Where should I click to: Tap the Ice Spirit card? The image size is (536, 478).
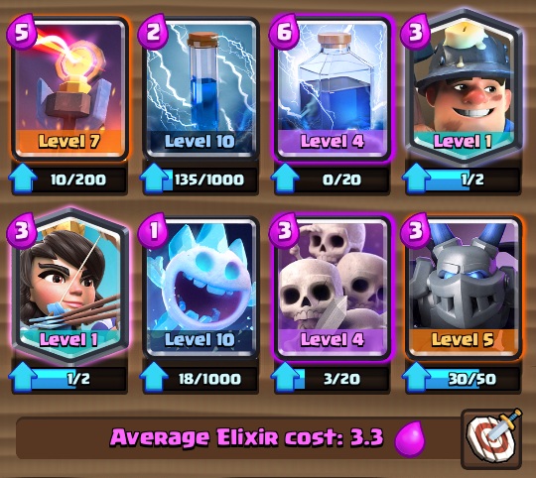[x=201, y=288]
